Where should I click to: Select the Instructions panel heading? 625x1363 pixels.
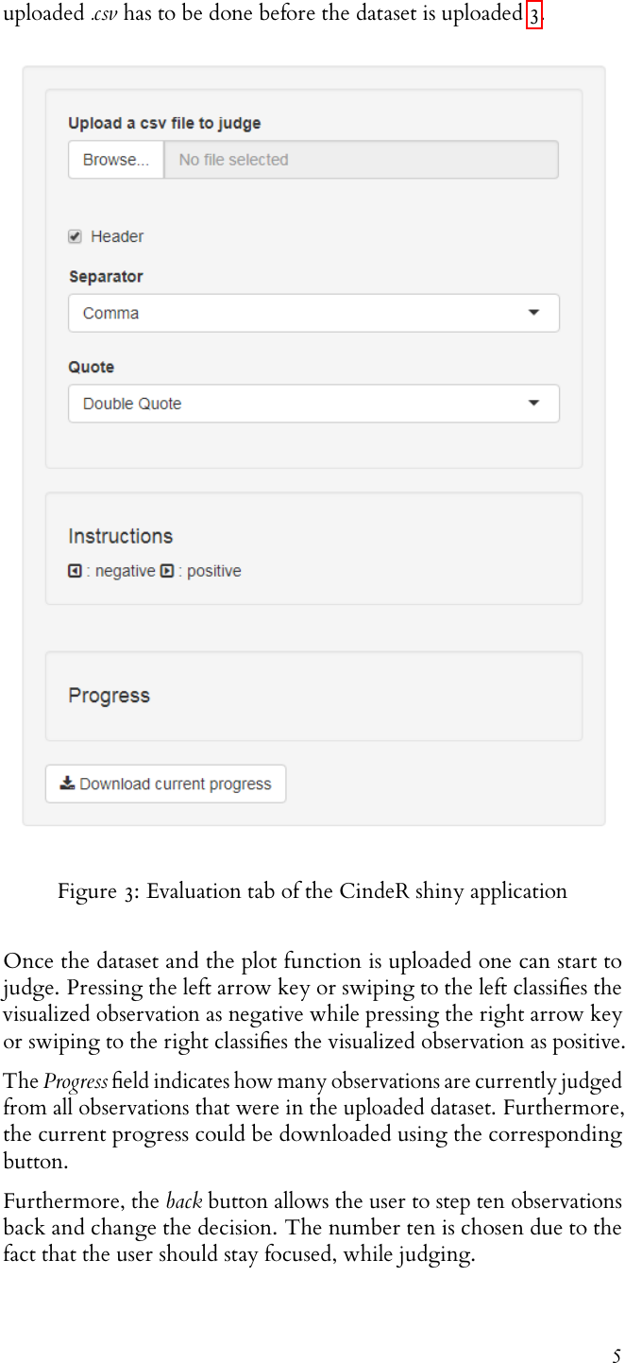click(x=120, y=536)
